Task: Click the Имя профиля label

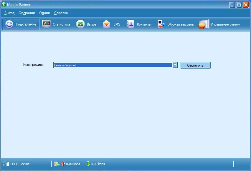Action: (34, 65)
